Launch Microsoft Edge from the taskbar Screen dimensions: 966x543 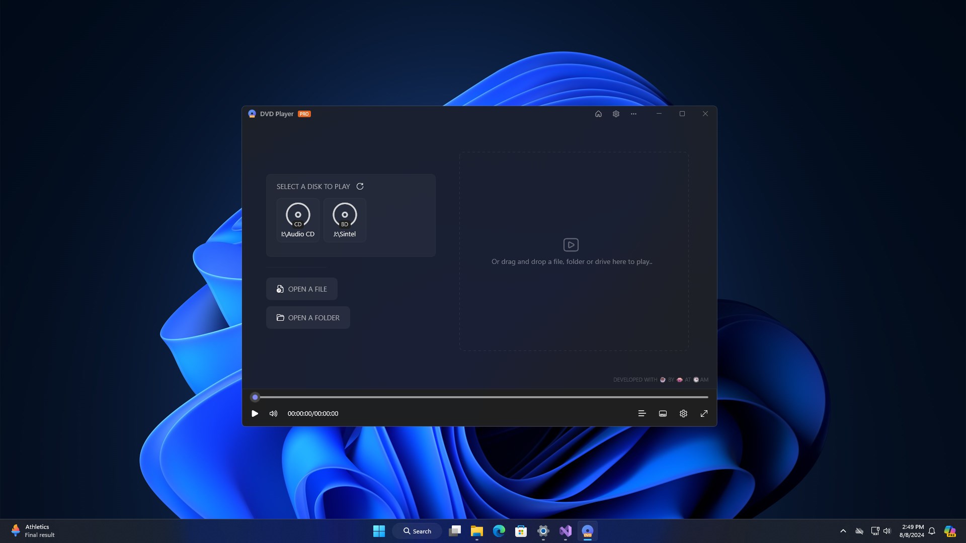[499, 530]
